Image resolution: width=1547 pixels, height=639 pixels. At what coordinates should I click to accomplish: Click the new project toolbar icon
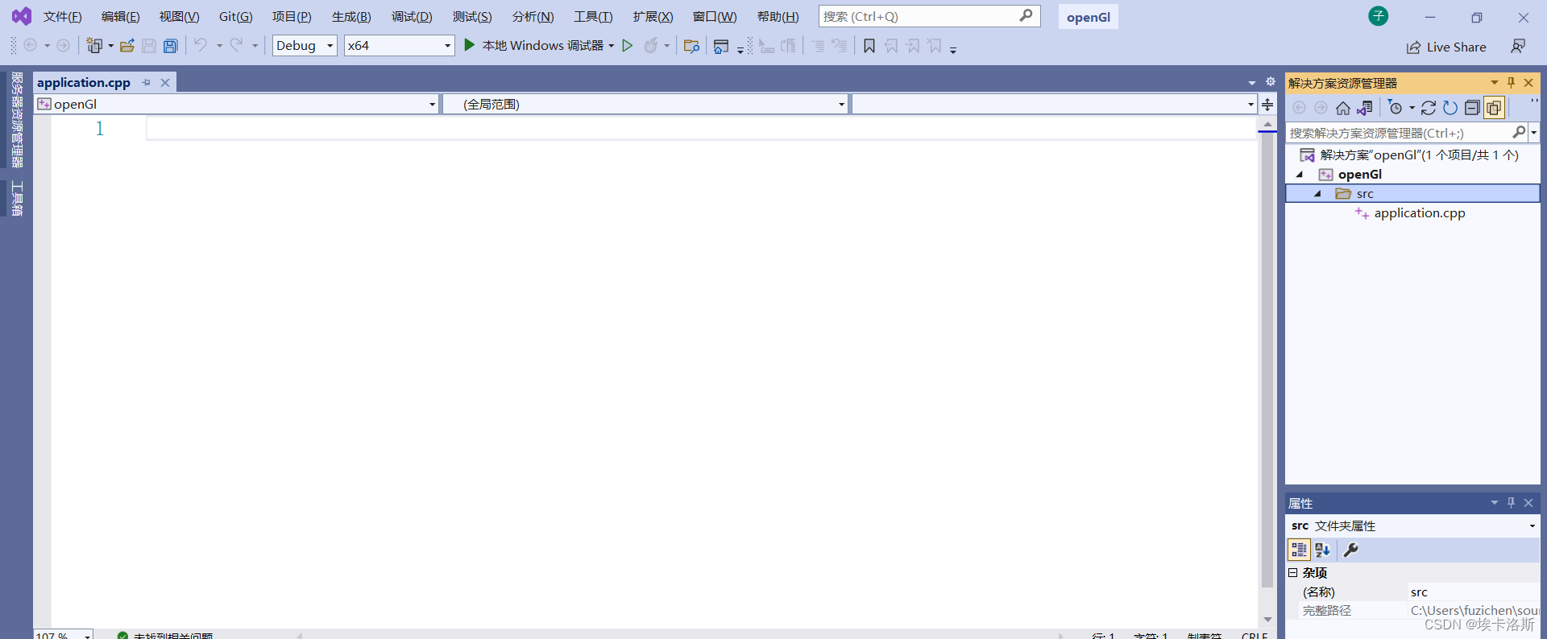tap(94, 46)
